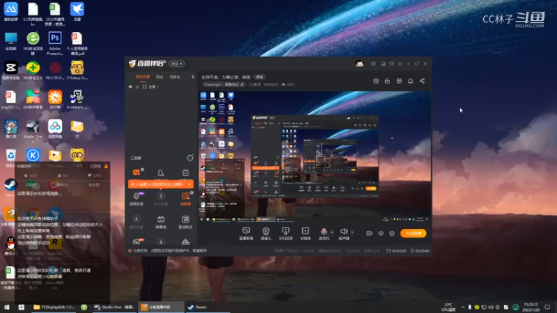The width and height of the screenshot is (557, 313).
Task: Click the pill button next to 直播伴侣 logo
Action: [x=177, y=63]
